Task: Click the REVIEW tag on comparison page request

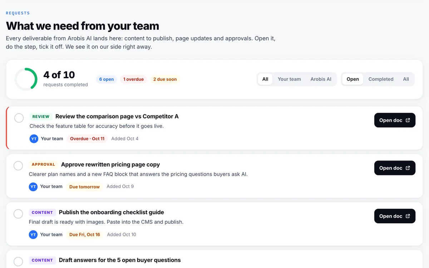Action: coord(41,116)
